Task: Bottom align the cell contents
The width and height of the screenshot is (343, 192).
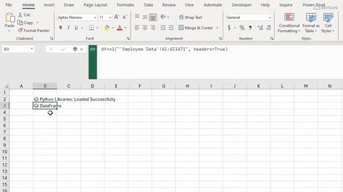Action: pos(153,17)
